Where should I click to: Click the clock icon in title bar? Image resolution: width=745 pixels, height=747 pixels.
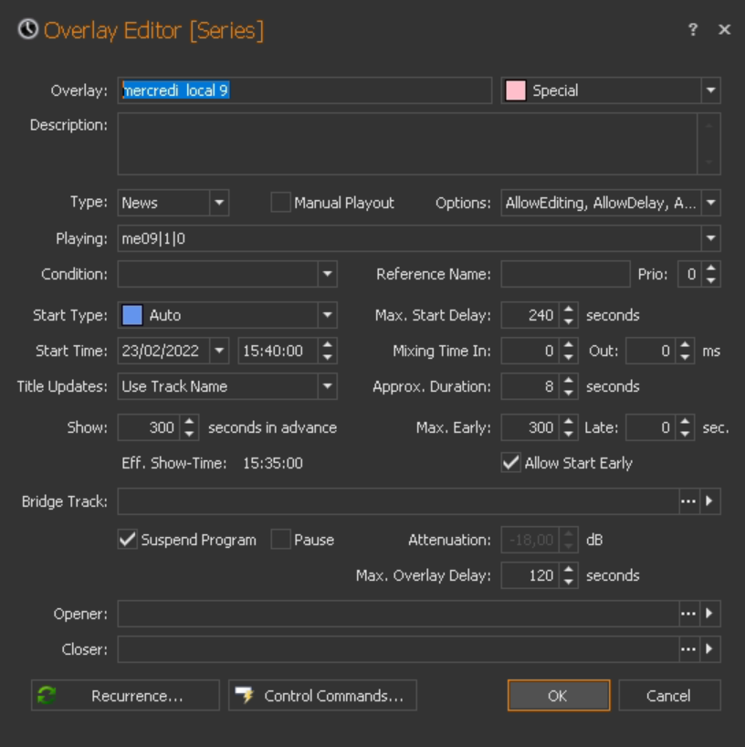[28, 30]
